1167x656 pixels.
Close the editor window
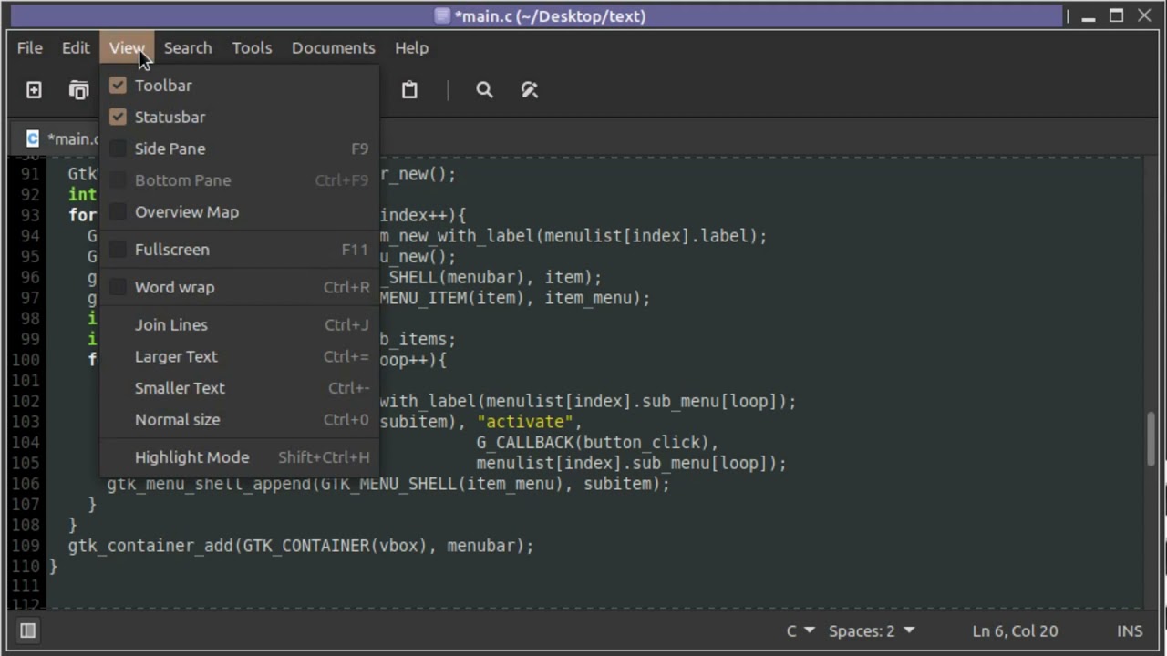(x=1144, y=15)
